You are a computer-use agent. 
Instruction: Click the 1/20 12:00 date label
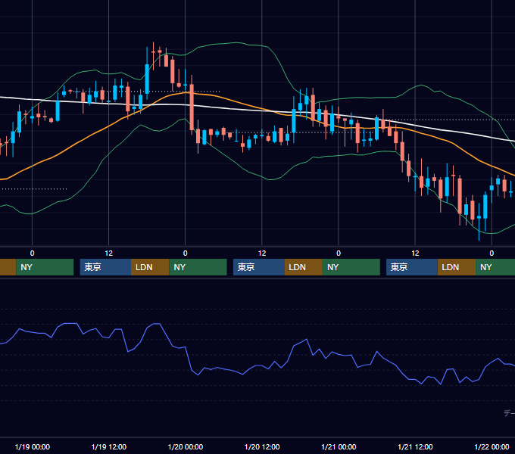[262, 446]
